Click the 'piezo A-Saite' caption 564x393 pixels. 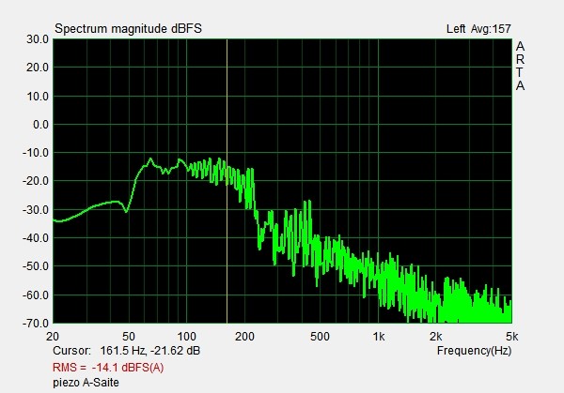click(x=86, y=383)
